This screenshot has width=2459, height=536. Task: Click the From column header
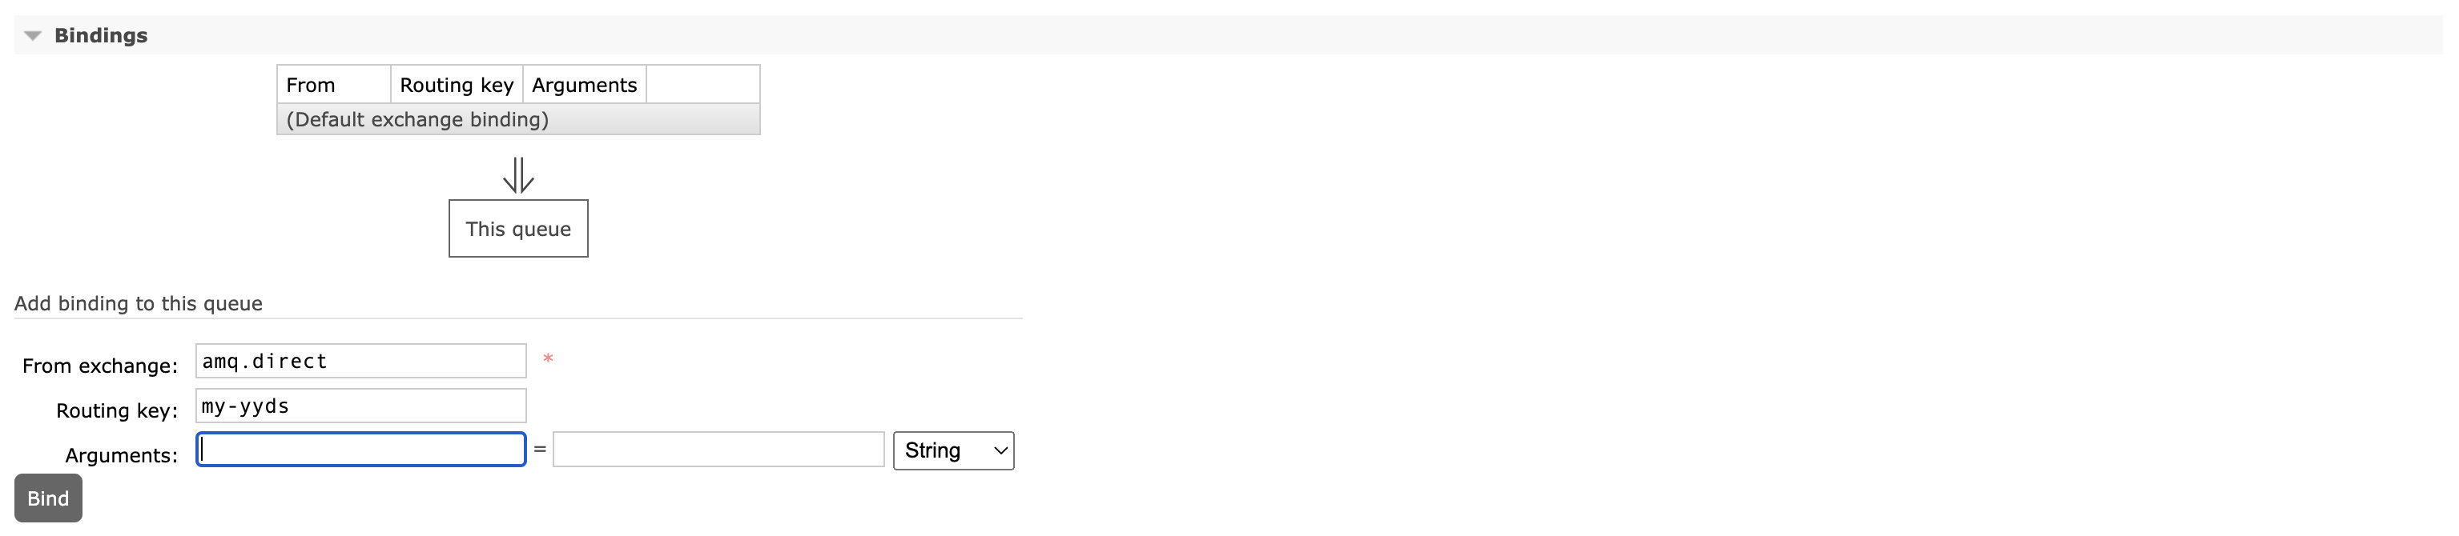coord(334,85)
